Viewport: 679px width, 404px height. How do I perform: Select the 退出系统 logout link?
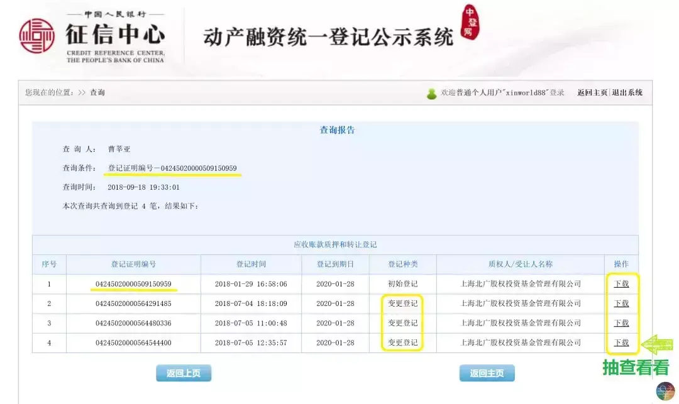click(627, 92)
